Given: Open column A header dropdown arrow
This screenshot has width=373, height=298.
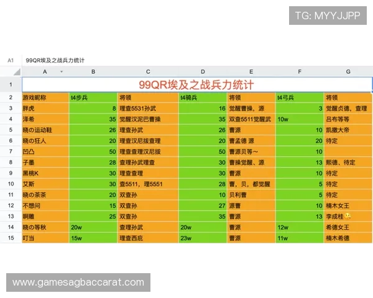Looking at the screenshot, I should 62,71.
